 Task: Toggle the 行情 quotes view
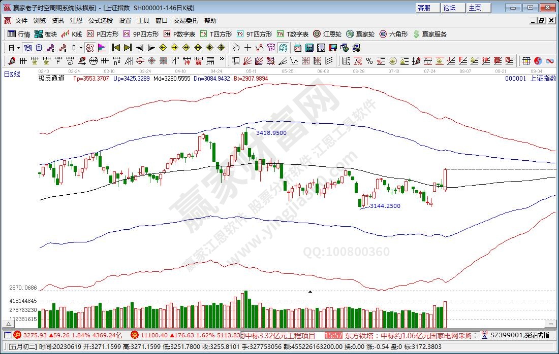[x=19, y=34]
